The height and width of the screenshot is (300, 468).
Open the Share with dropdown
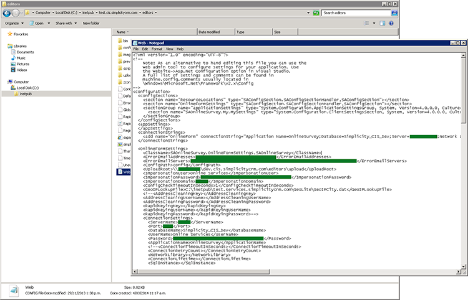pos(66,23)
